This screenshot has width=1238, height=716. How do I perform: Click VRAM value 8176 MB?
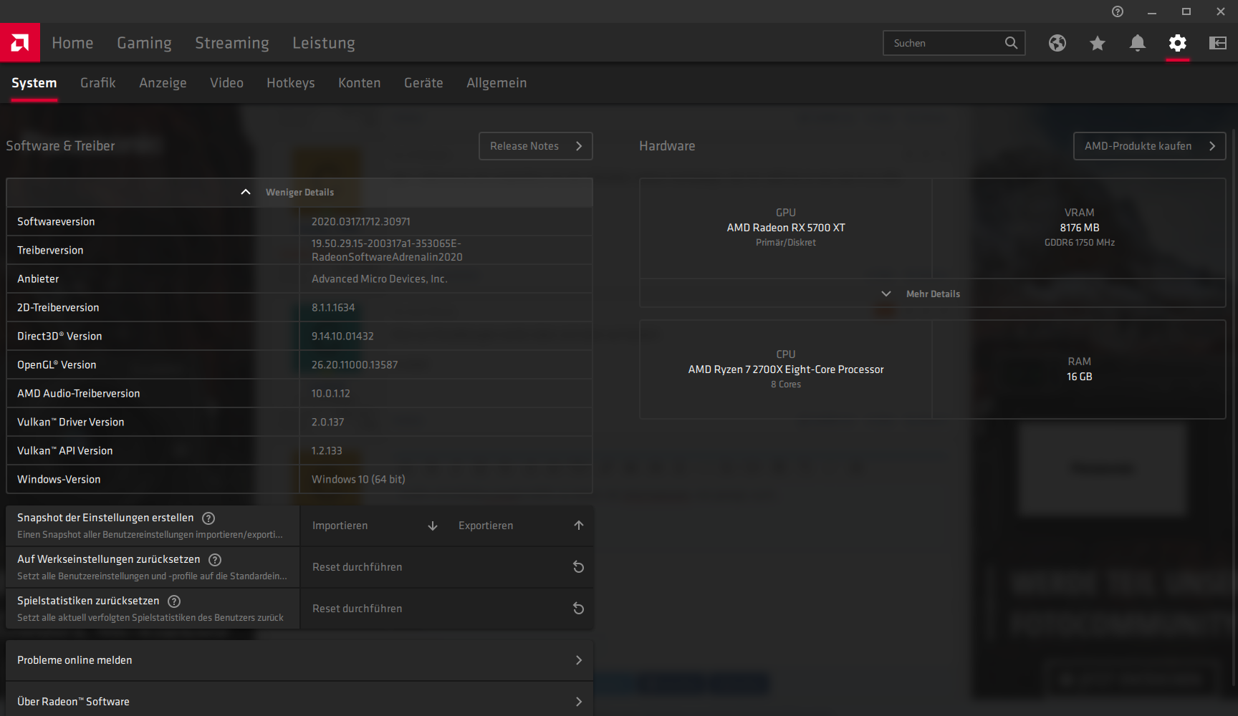[x=1080, y=228]
